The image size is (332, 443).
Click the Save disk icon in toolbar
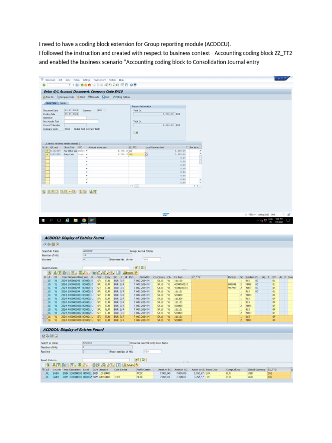point(77,85)
